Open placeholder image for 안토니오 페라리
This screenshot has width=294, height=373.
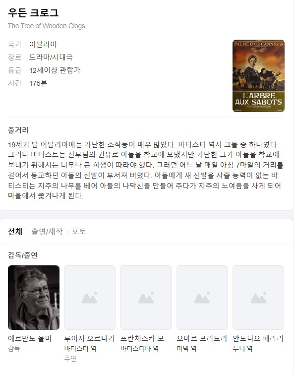(258, 297)
